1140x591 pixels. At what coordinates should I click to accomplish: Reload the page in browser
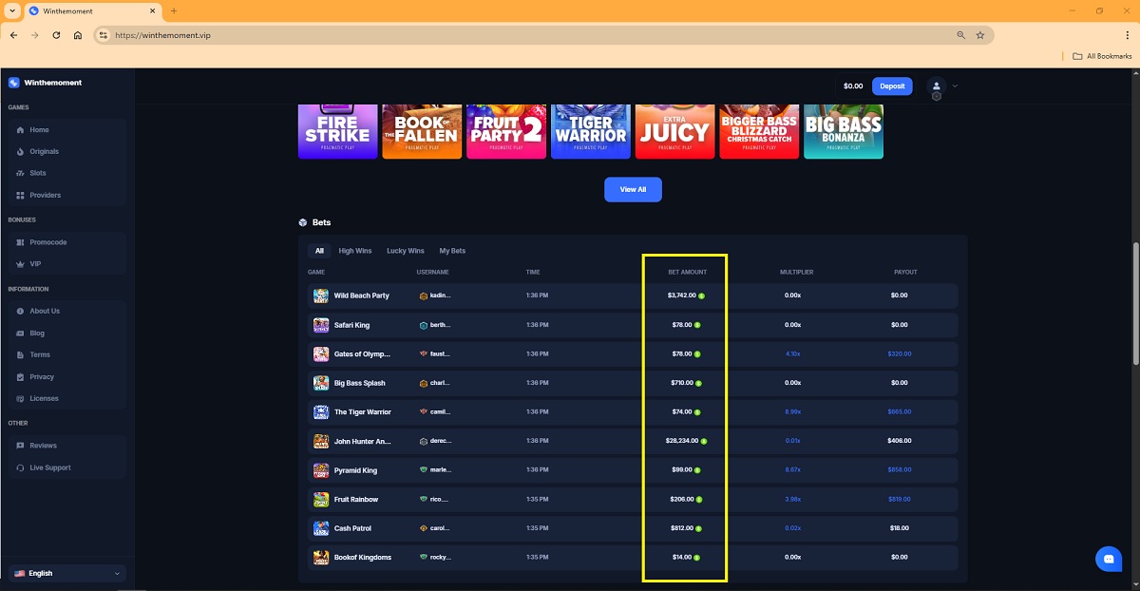tap(56, 35)
